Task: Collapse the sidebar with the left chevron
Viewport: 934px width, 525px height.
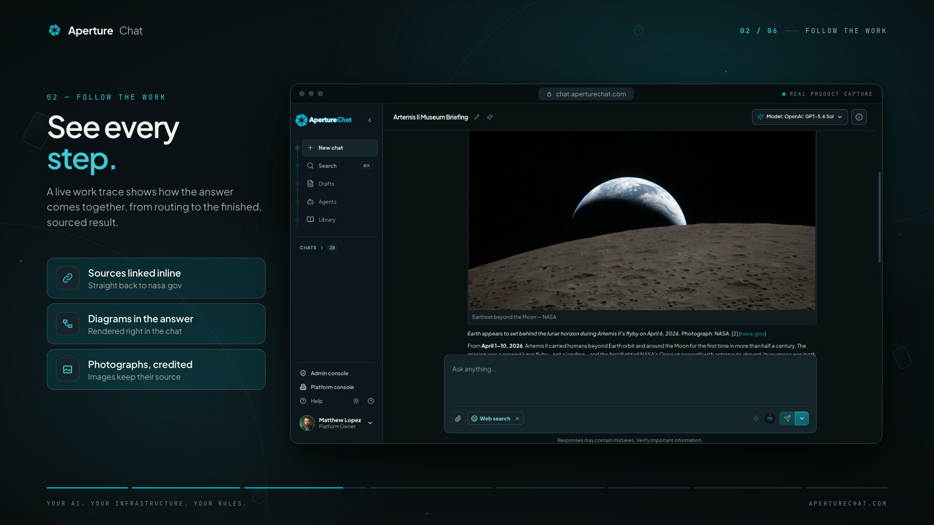Action: point(370,120)
